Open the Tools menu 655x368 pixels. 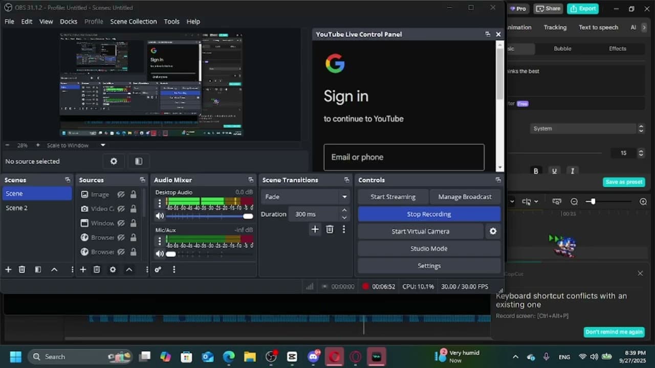171,21
